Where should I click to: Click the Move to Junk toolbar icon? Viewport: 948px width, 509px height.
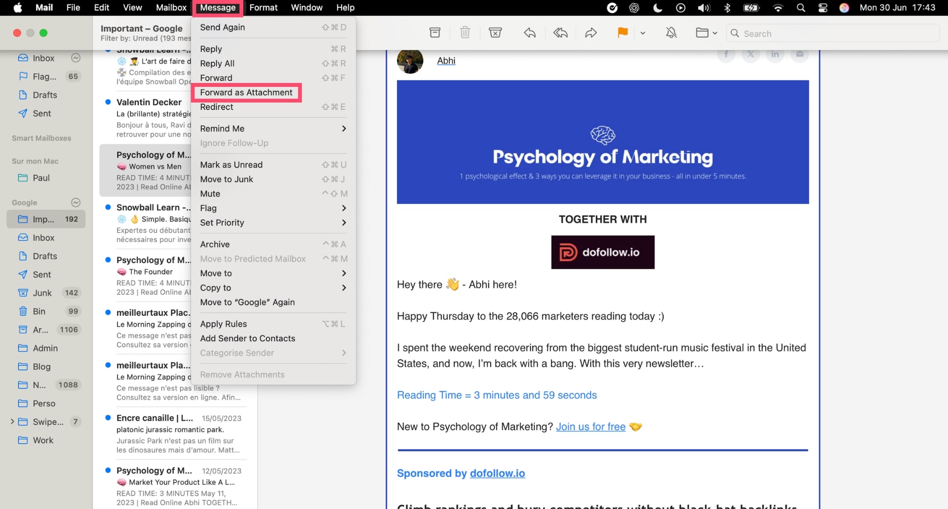tap(495, 33)
